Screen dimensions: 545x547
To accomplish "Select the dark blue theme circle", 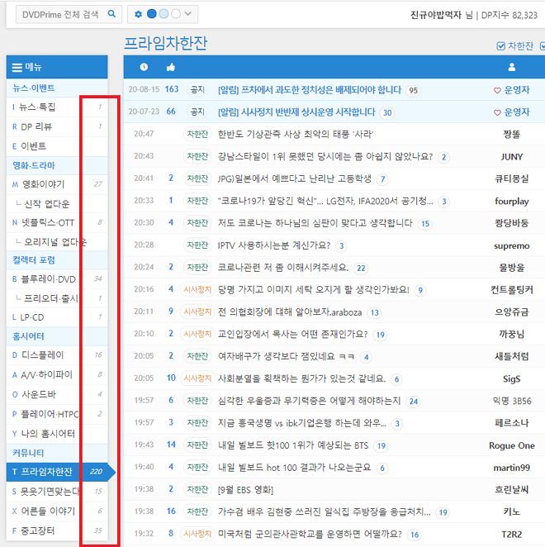I will pos(152,13).
